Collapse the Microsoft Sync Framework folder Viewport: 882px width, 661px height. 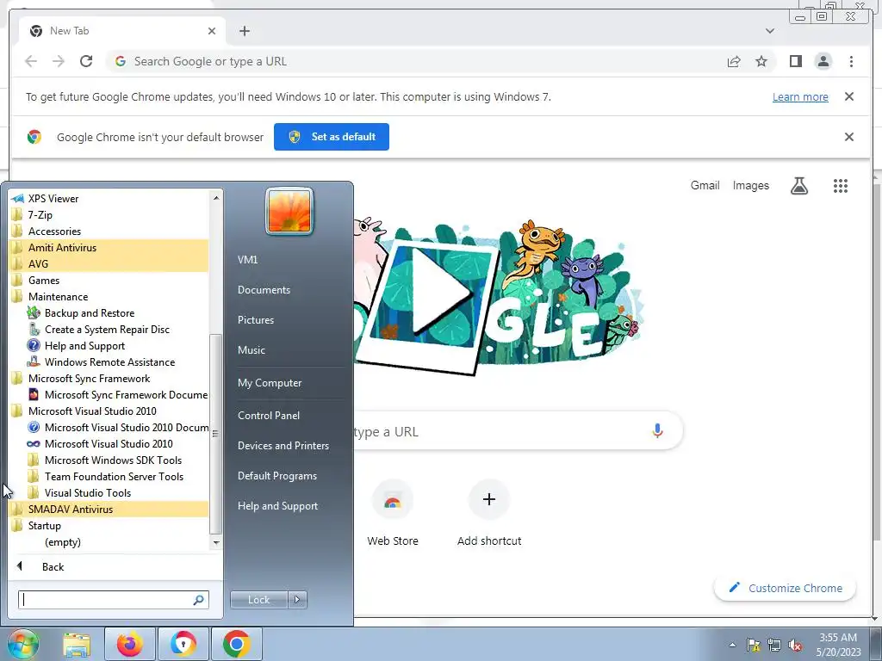109,379
